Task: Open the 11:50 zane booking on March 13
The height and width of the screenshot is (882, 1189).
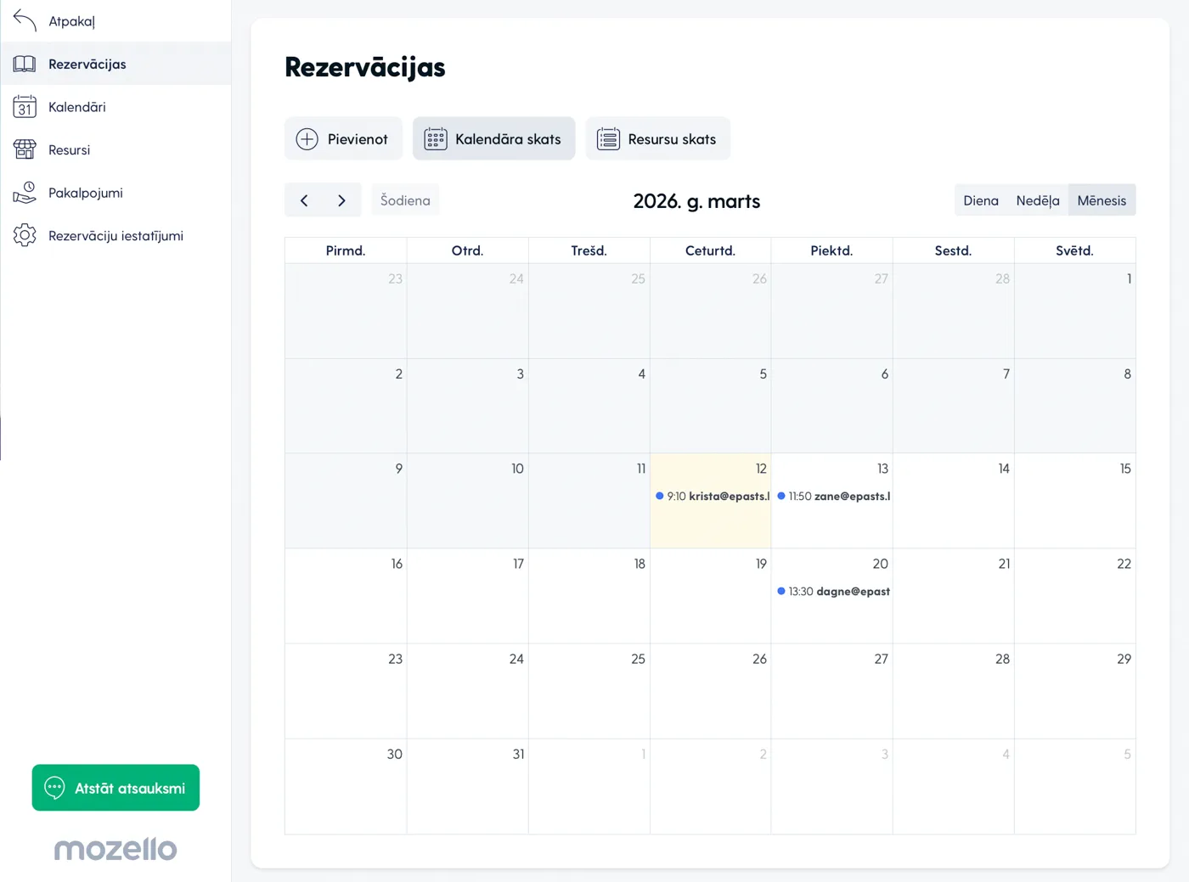Action: pyautogui.click(x=834, y=496)
